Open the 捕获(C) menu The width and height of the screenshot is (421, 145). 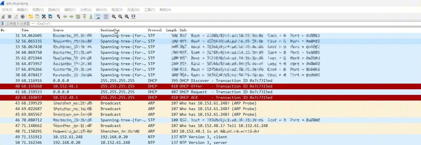70,10
